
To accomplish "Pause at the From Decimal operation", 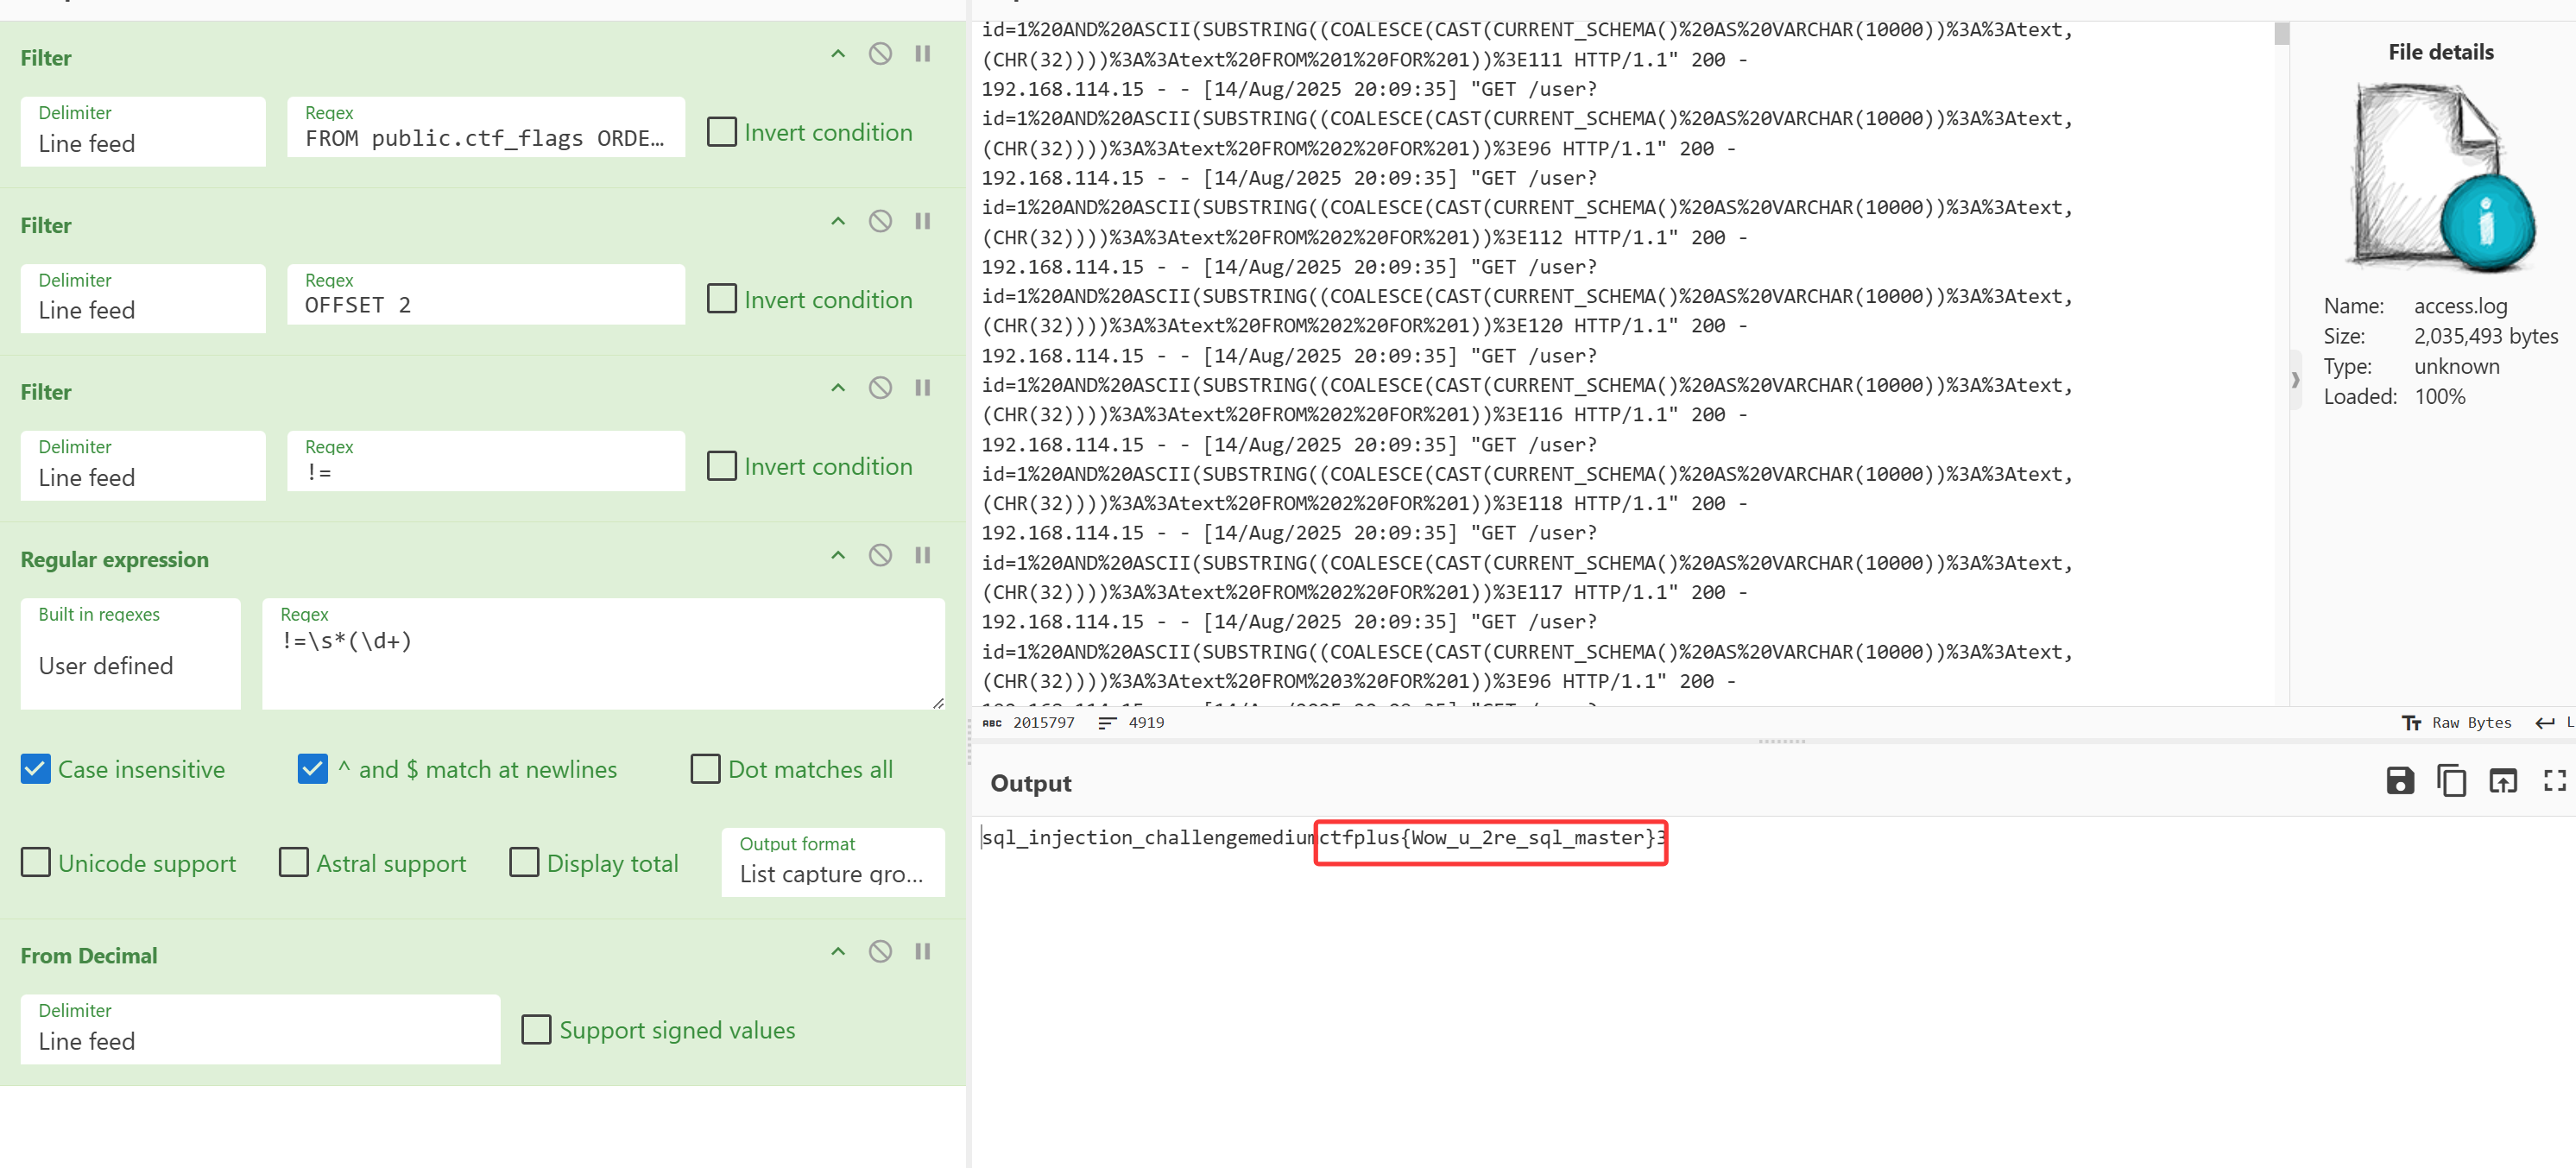I will tap(922, 951).
